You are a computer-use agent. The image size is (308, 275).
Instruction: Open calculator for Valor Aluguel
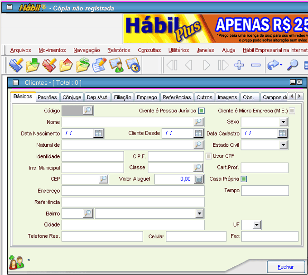(199, 179)
